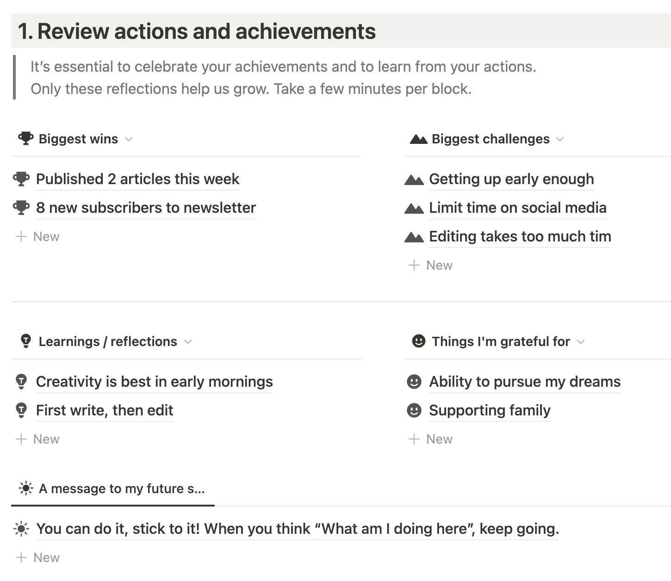Screen dimensions: 671x581
Task: Click sun icon beside You can do it message
Action: (21, 529)
